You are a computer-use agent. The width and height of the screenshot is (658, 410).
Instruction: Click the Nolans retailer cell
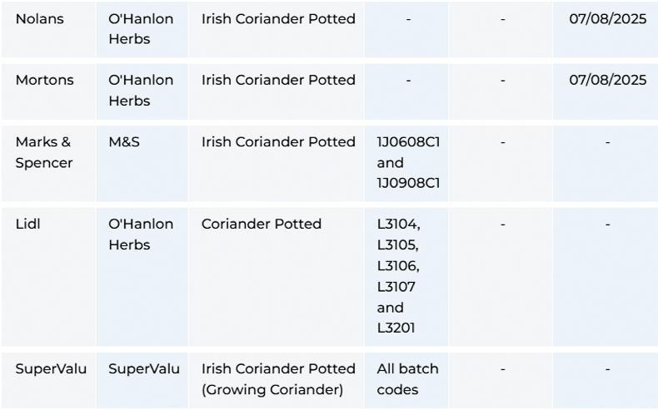[39, 19]
